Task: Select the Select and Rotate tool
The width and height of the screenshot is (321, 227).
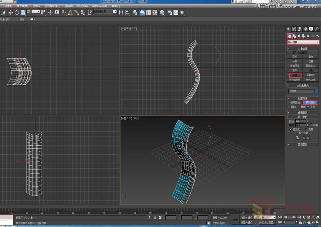Action: [x=17, y=13]
